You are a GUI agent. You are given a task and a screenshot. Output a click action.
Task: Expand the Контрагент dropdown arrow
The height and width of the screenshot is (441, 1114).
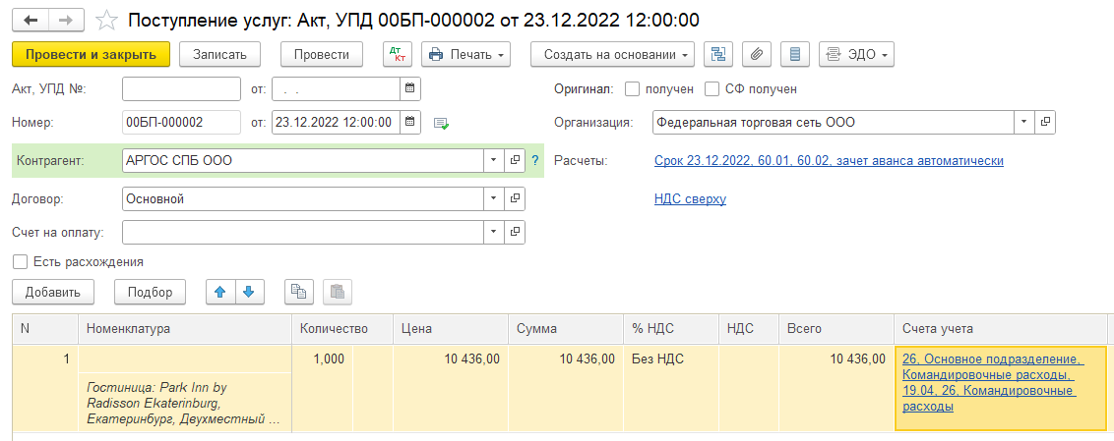[494, 160]
